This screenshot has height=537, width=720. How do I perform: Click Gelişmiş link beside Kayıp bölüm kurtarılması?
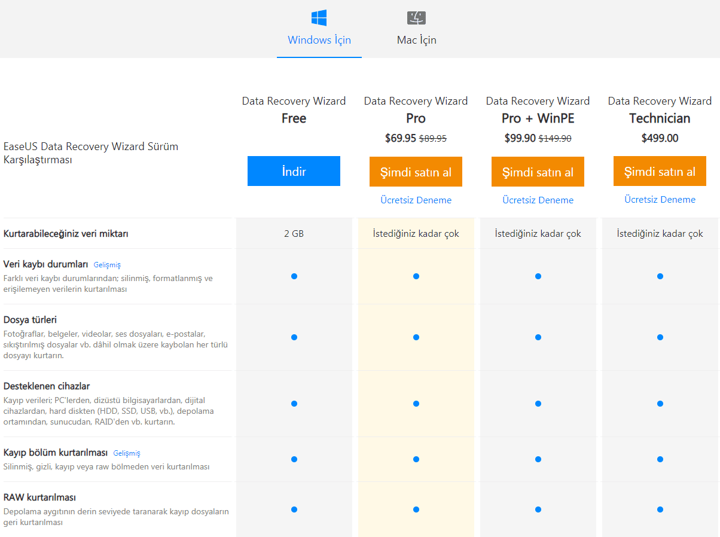pos(127,453)
